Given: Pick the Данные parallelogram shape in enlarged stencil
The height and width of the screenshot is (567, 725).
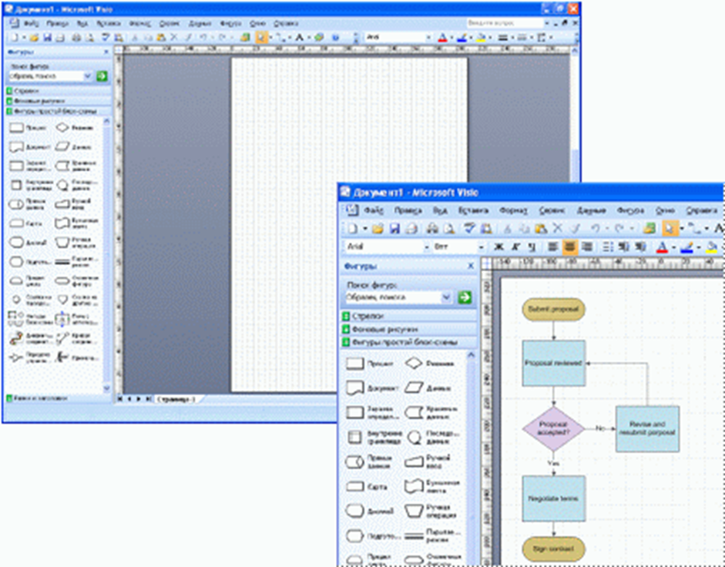Looking at the screenshot, I should [x=414, y=388].
